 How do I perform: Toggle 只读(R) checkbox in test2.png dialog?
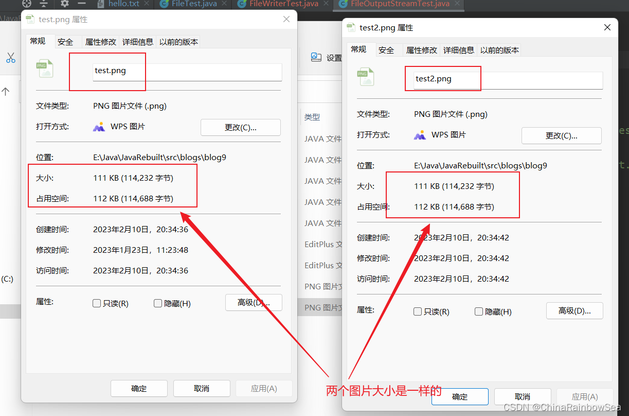(x=418, y=311)
